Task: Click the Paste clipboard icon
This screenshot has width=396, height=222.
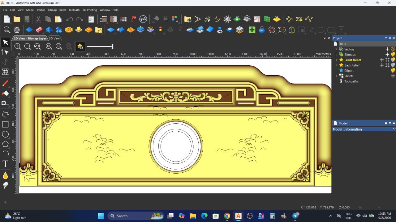Action: 58,19
